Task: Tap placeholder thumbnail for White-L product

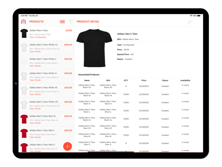Action: click(24, 62)
